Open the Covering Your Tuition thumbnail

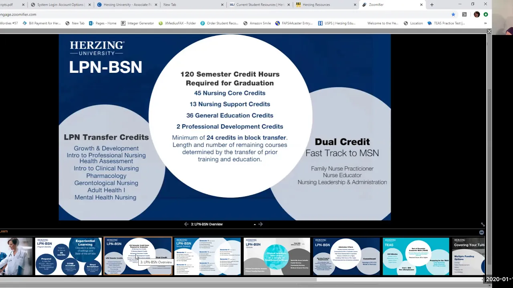pos(469,256)
